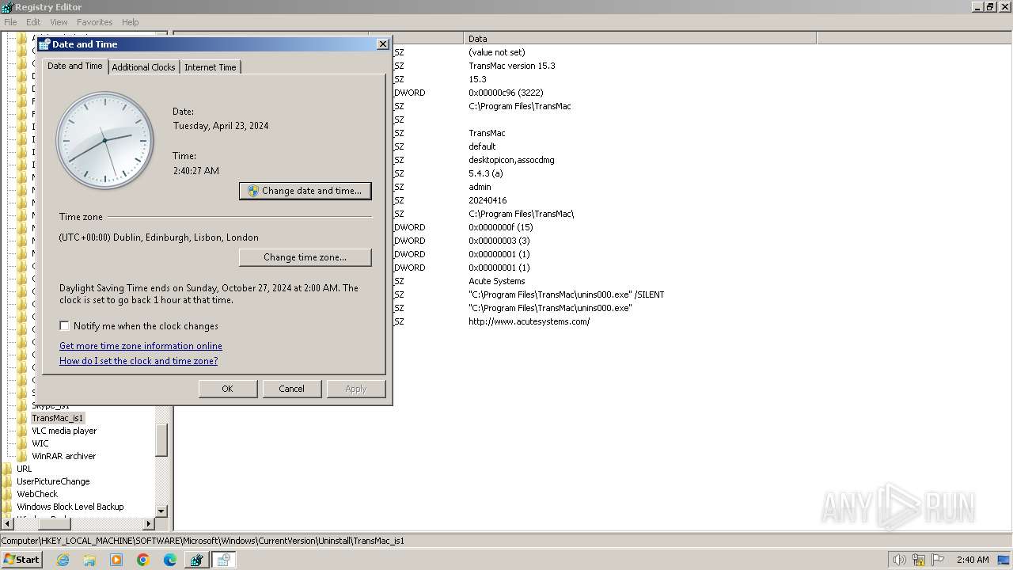Click tree vertical scrollbar thumb

tap(161, 440)
